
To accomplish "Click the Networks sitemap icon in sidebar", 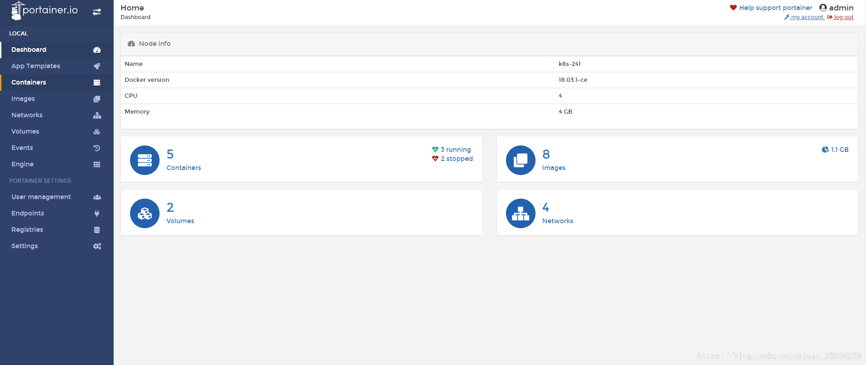I will [97, 115].
